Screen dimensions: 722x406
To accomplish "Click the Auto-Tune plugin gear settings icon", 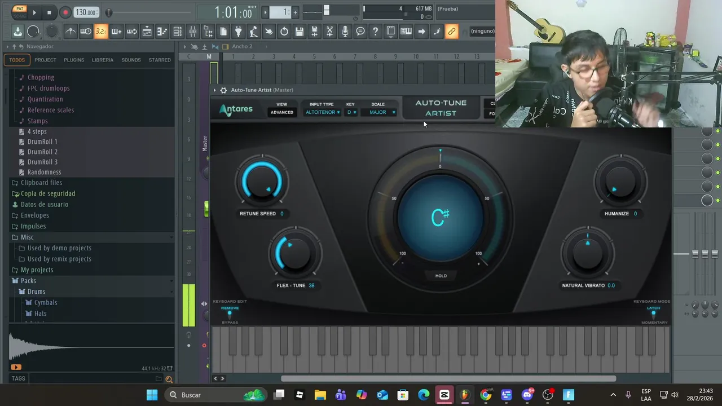I will tap(223, 90).
